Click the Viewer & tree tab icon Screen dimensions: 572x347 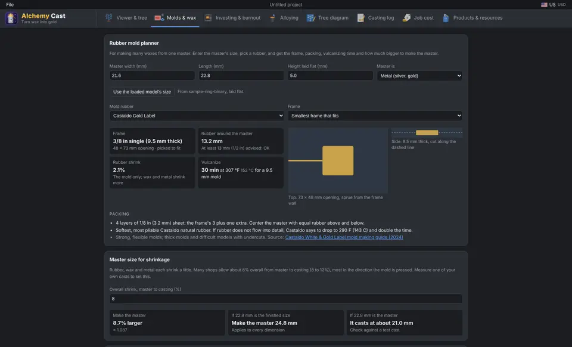coord(108,17)
